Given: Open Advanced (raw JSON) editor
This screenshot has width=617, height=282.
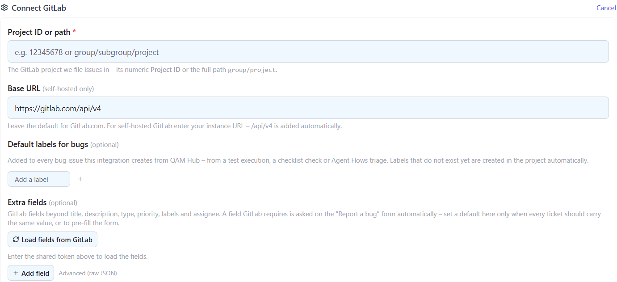Looking at the screenshot, I should (88, 273).
